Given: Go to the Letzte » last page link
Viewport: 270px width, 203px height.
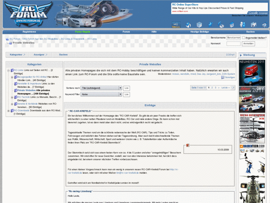Looking at the screenshot, I should click(225, 88).
